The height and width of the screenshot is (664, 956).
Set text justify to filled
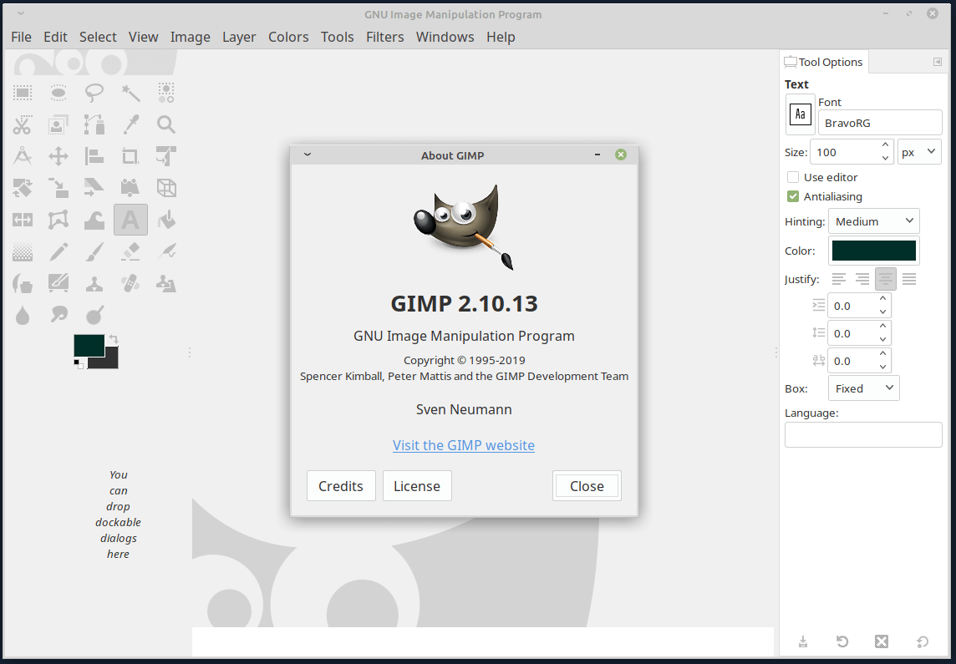coord(909,279)
